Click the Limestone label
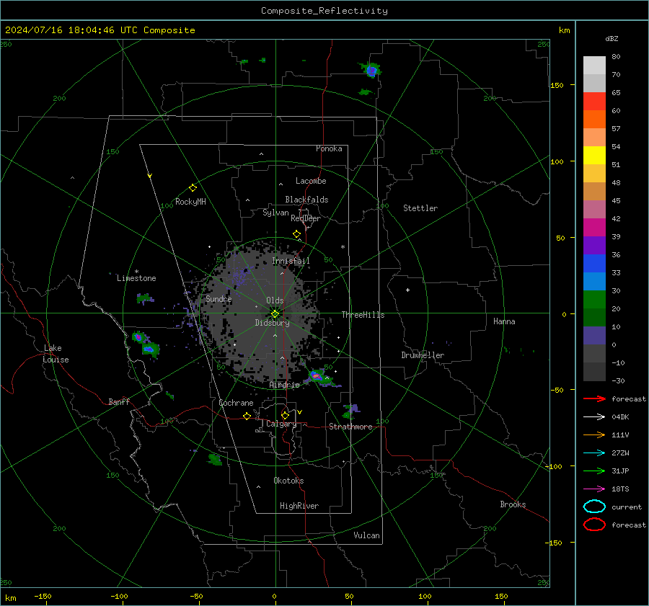Image resolution: width=649 pixels, height=606 pixels. (136, 278)
